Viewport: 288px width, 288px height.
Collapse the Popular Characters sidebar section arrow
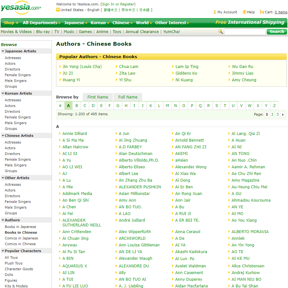coord(3,251)
